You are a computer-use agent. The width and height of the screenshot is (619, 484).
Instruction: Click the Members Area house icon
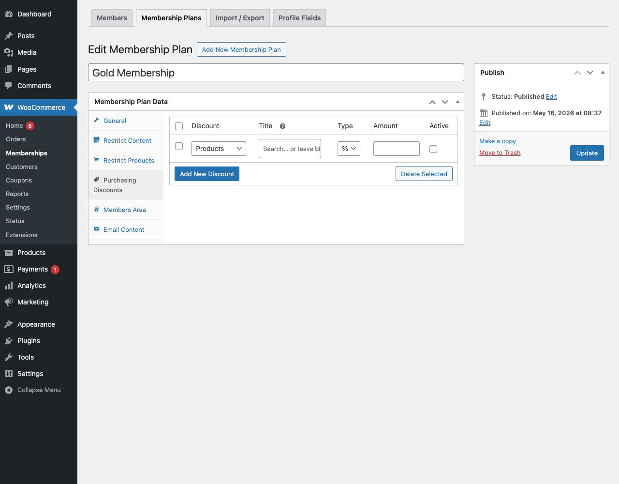[x=96, y=209]
